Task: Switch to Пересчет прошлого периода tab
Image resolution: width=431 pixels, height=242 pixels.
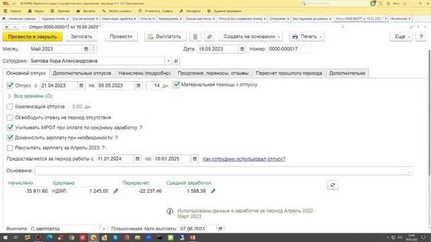Action: [289, 73]
